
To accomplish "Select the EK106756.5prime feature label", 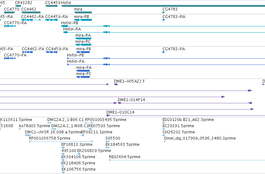I will click(x=78, y=169).
